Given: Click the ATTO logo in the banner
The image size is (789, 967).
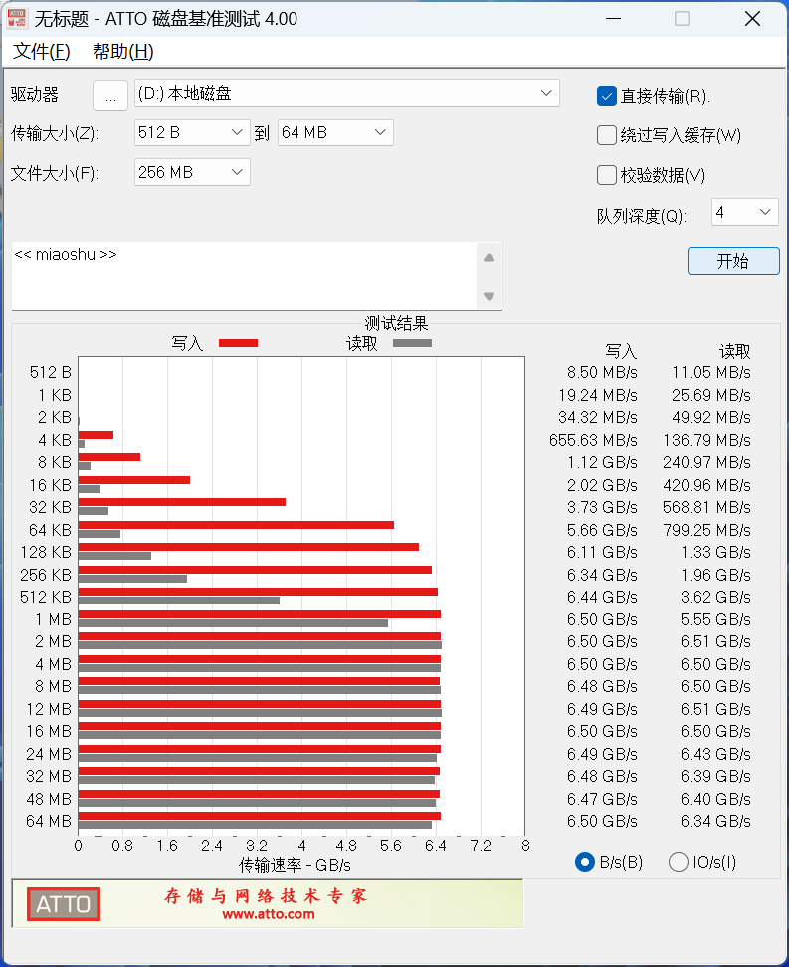Looking at the screenshot, I should point(64,904).
